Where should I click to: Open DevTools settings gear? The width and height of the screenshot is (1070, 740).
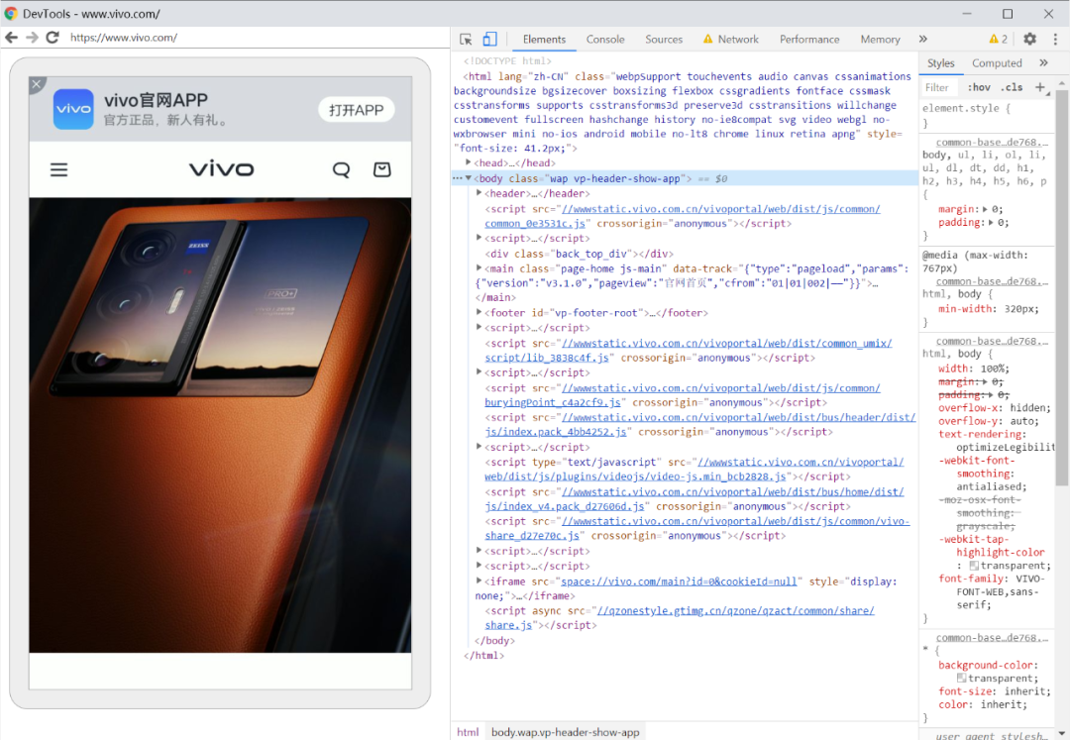click(x=1029, y=39)
